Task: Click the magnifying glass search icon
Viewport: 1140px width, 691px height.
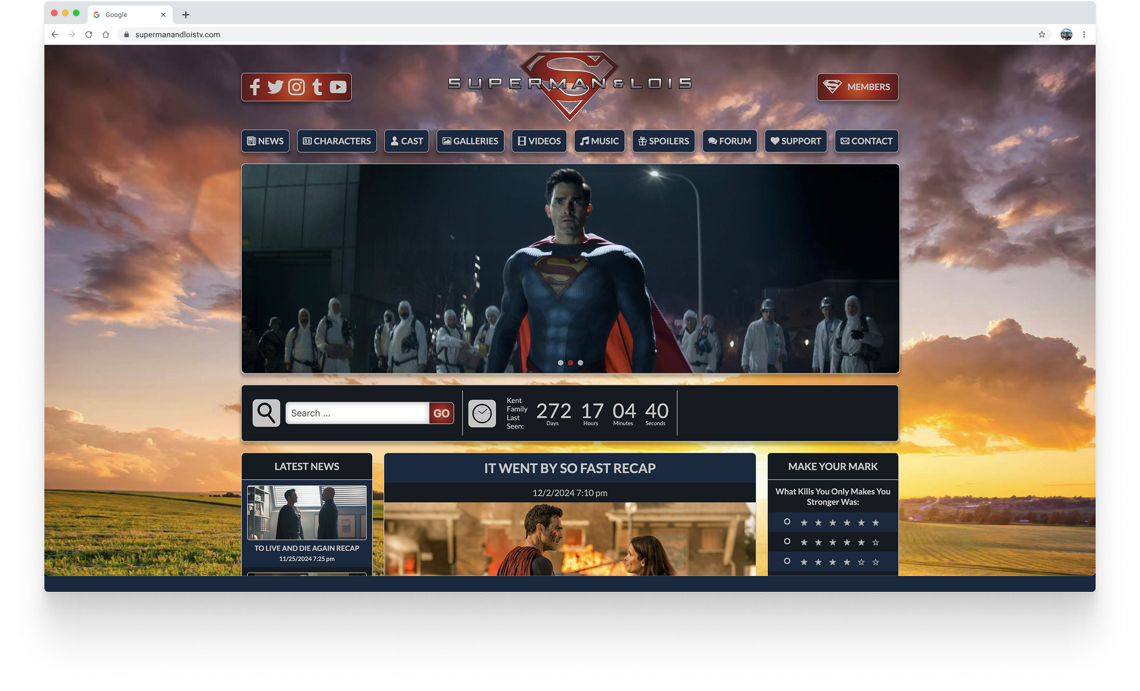Action: pyautogui.click(x=266, y=413)
